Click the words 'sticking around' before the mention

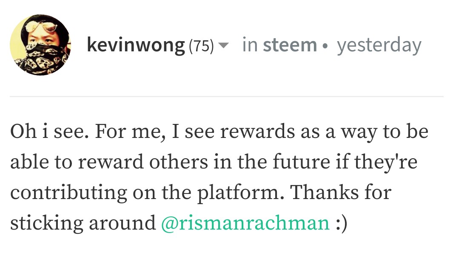click(83, 223)
